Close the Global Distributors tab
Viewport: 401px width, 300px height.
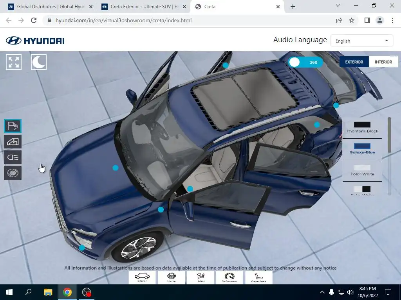(x=91, y=7)
